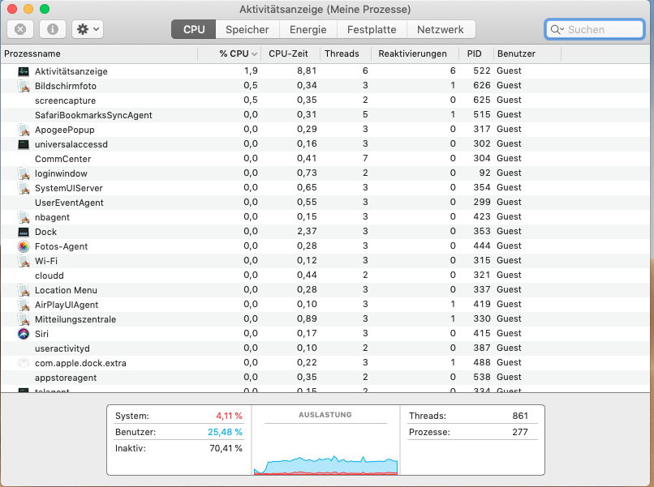Select the CommCenter process name

[x=63, y=159]
